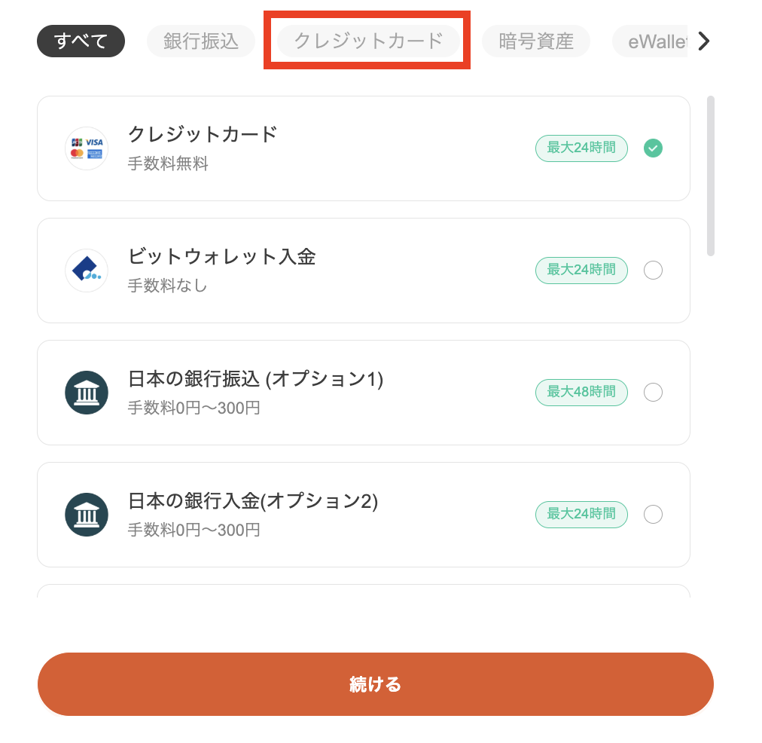Switch to the クレジットカード filter tab
The image size is (762, 743).
368,41
